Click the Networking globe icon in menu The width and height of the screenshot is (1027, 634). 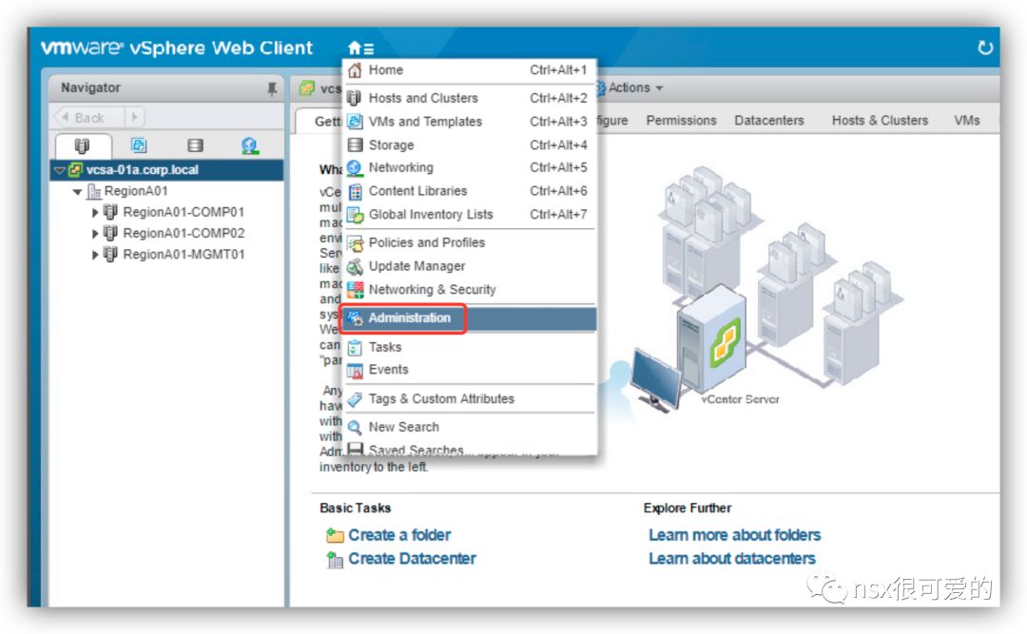pyautogui.click(x=355, y=167)
